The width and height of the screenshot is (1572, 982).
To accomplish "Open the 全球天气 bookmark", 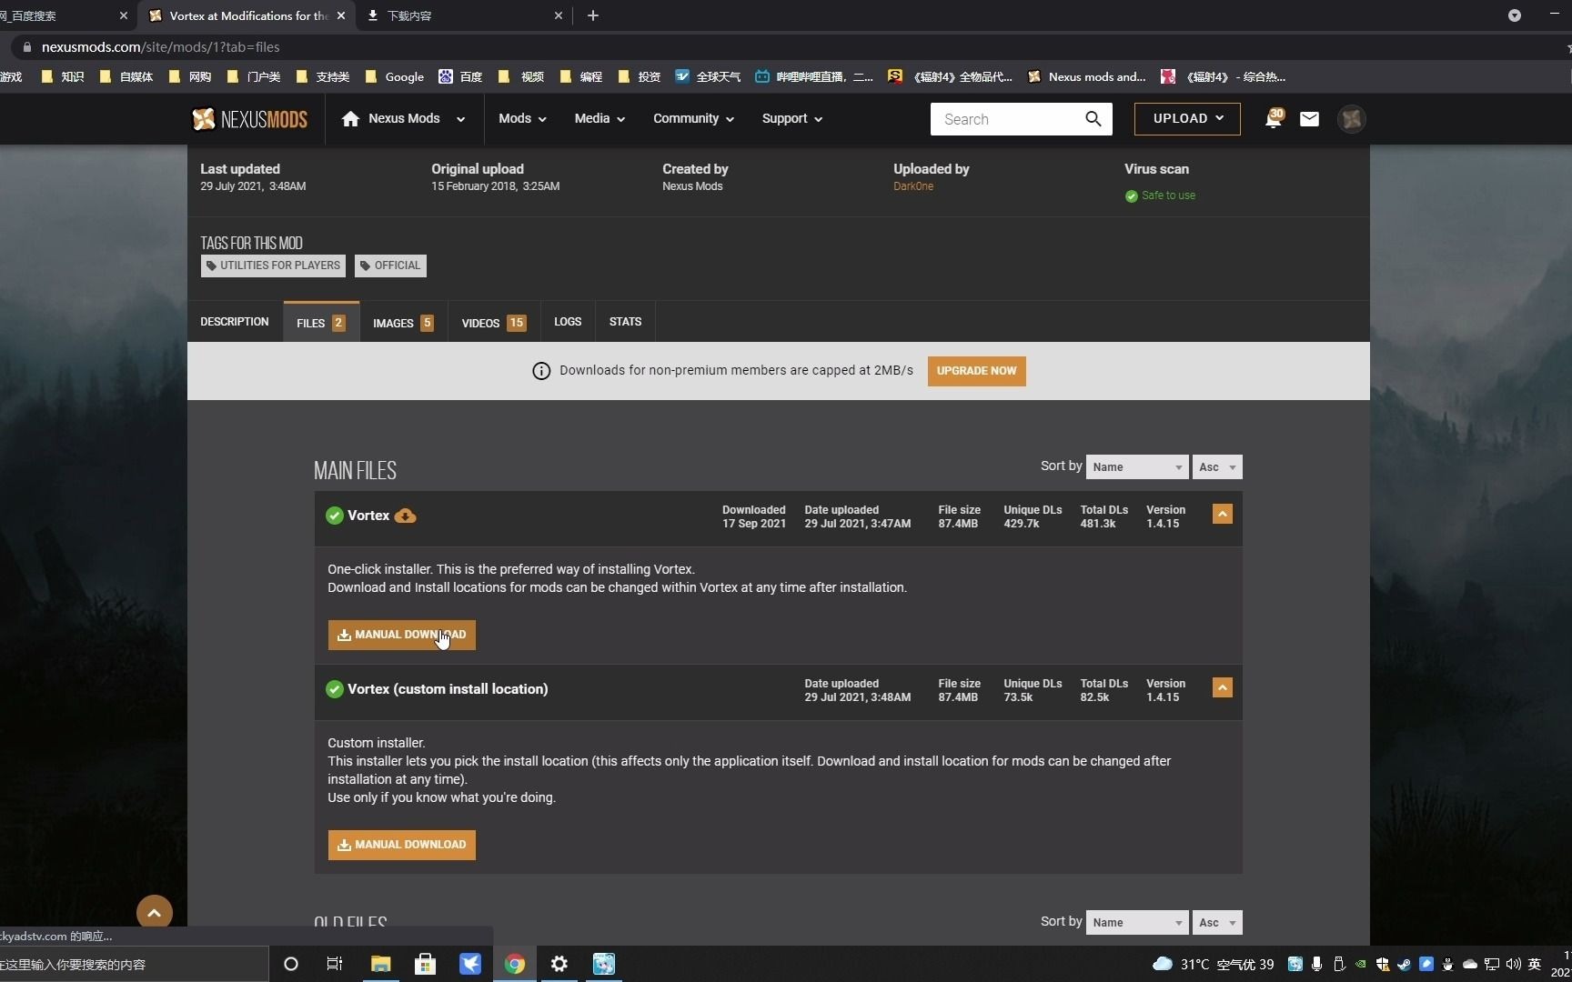I will pyautogui.click(x=708, y=77).
